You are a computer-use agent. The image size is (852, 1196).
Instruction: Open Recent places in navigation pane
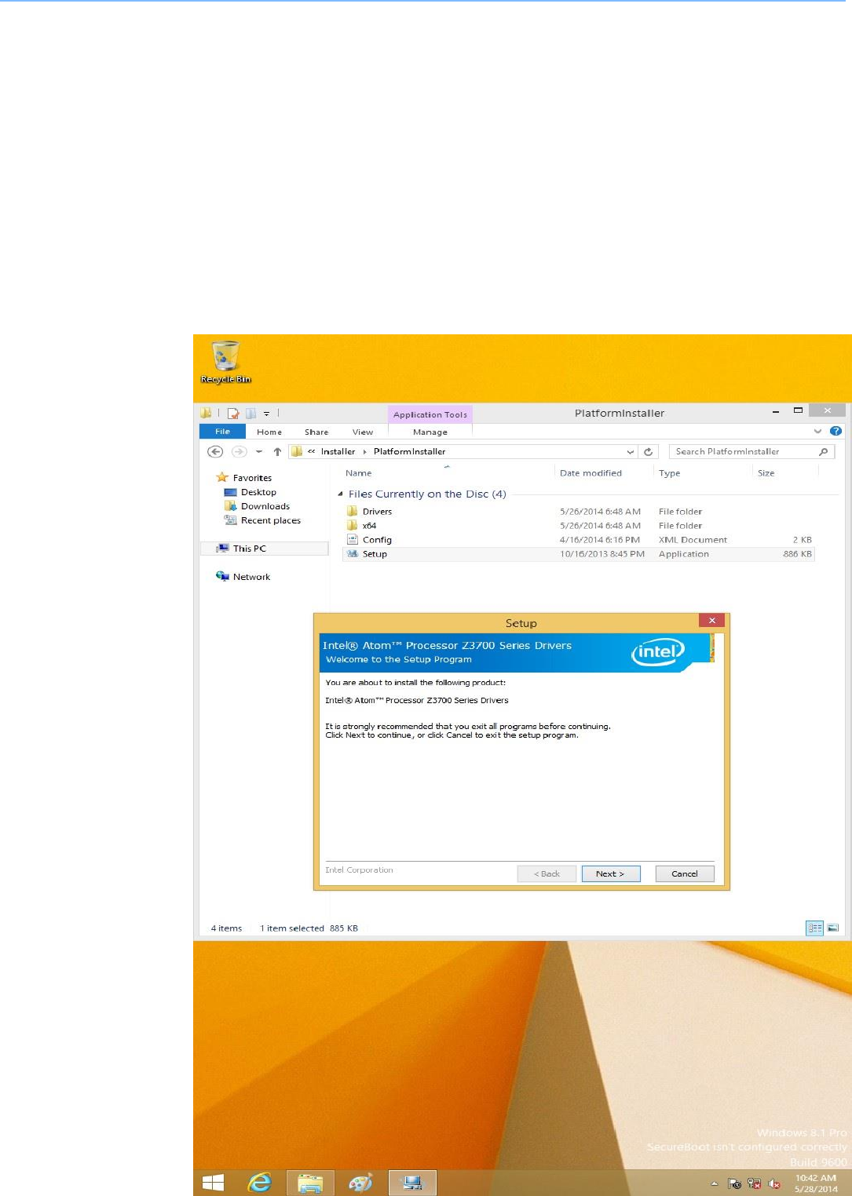(271, 520)
